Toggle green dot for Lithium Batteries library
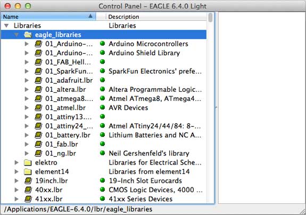306x215 pixels. click(x=103, y=134)
